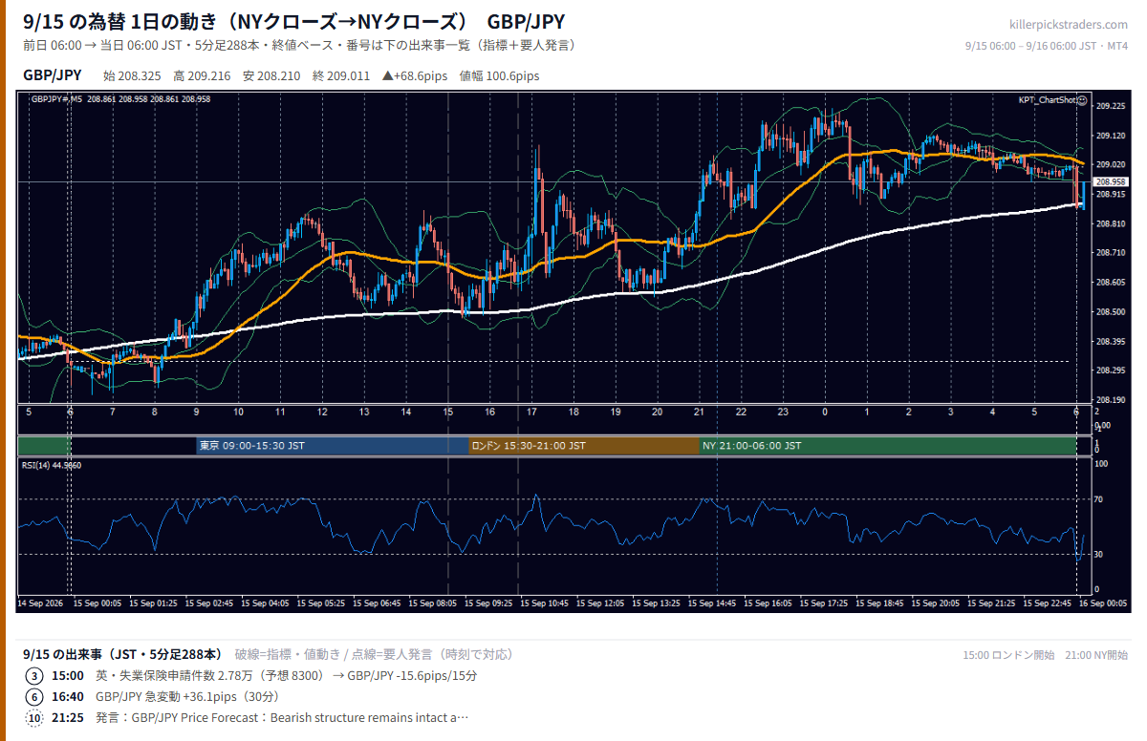Screen dimensions: 1147x741
Task: Click the 208.295 price axis label
Action: point(1110,370)
